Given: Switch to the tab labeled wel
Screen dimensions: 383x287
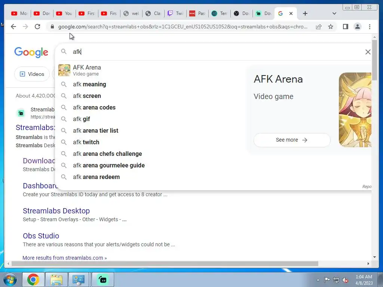Looking at the screenshot, I should pos(131,13).
